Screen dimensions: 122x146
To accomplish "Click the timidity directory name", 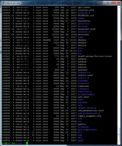I will [83, 89].
